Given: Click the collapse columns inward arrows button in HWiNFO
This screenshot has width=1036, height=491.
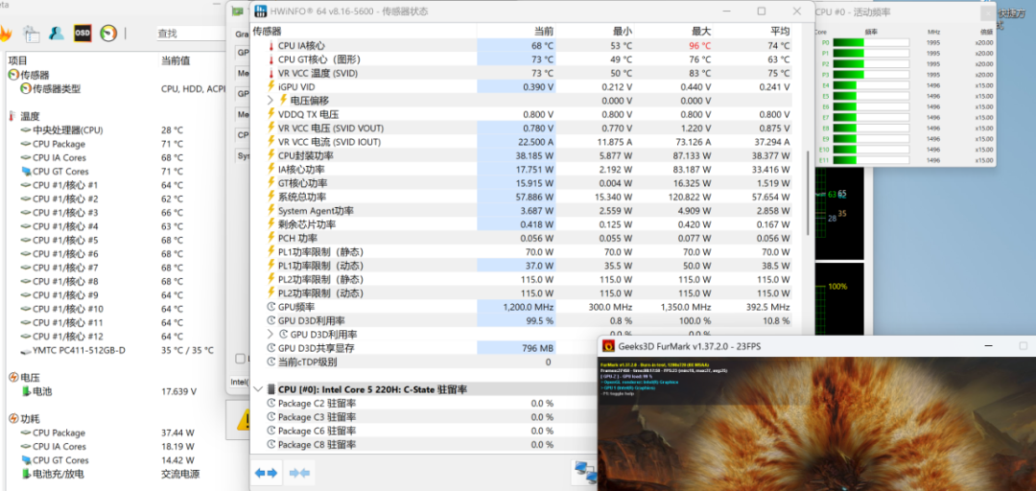Looking at the screenshot, I should [x=299, y=473].
